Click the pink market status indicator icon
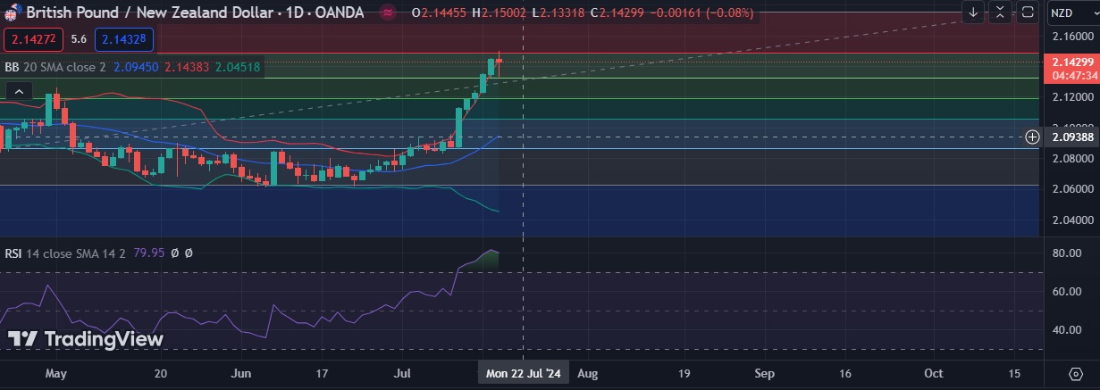This screenshot has height=390, width=1100. point(388,12)
